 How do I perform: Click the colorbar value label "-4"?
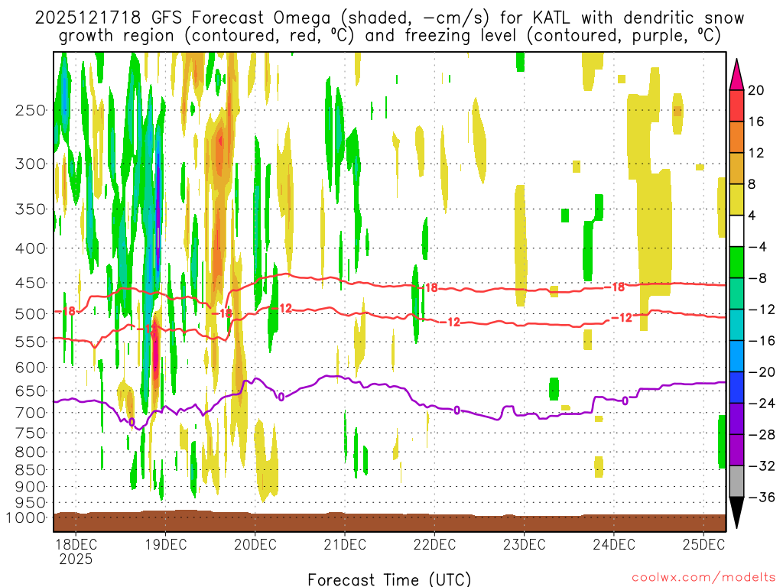(758, 247)
